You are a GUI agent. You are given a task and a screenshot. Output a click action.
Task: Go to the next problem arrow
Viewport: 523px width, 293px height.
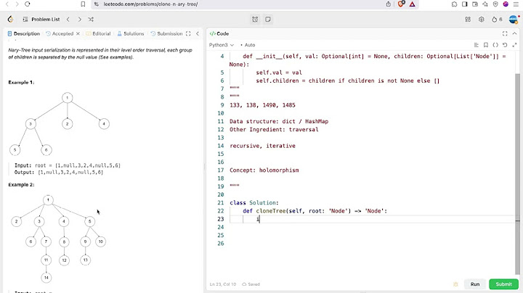click(79, 20)
